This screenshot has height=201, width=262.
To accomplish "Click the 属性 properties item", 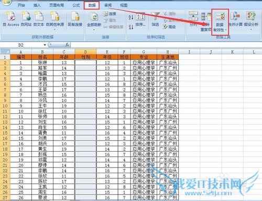I will (x=110, y=20).
